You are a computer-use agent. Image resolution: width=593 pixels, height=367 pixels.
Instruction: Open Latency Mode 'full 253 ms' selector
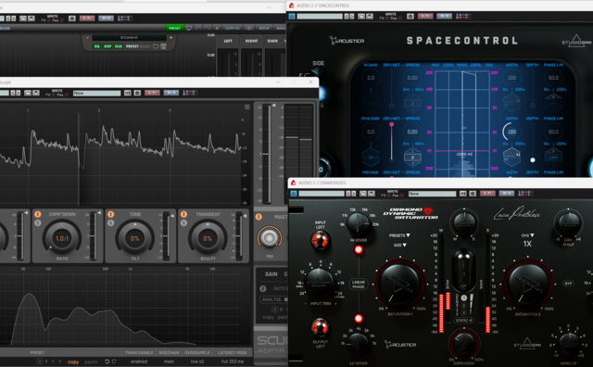[233, 361]
